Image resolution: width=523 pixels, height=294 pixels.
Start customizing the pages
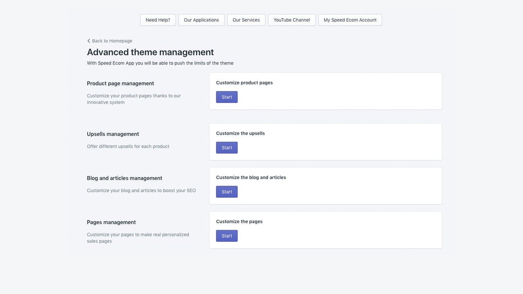[x=227, y=236]
